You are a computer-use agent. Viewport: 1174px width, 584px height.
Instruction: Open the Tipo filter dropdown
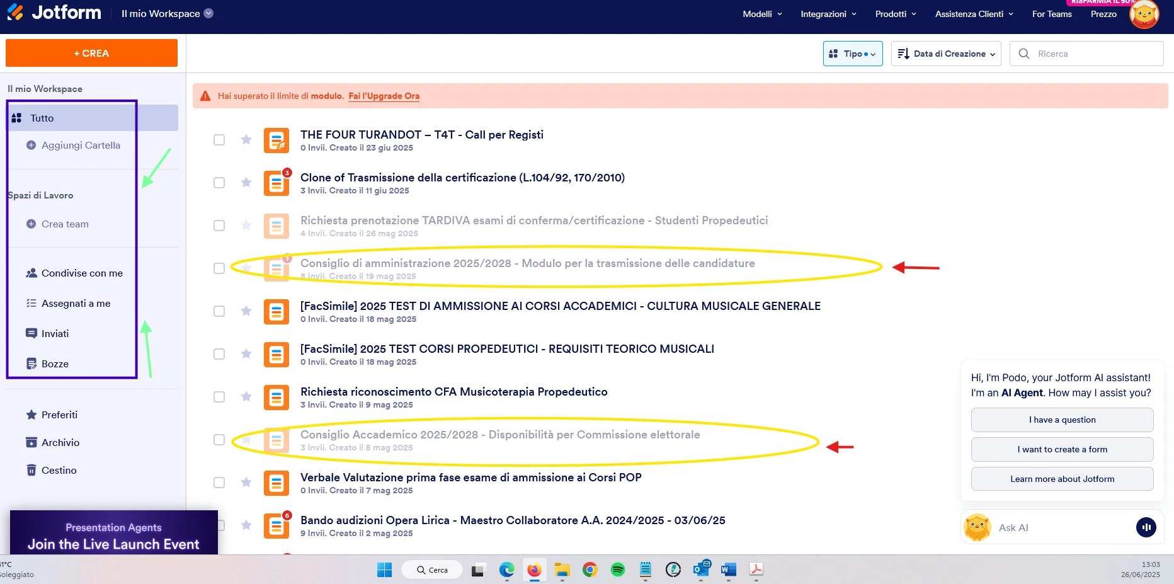pyautogui.click(x=853, y=54)
